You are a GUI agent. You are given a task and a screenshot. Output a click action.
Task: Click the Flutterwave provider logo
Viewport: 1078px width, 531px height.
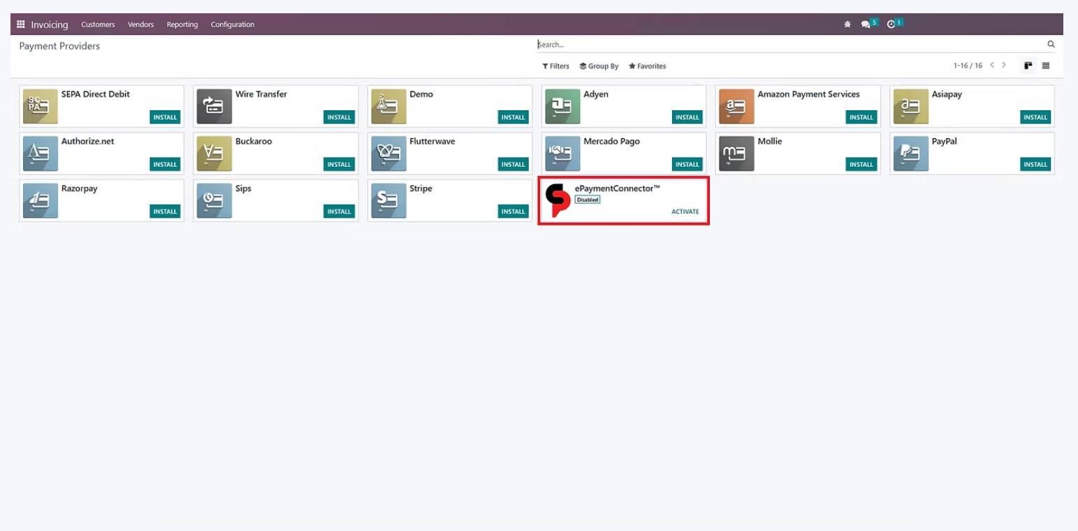pyautogui.click(x=388, y=154)
